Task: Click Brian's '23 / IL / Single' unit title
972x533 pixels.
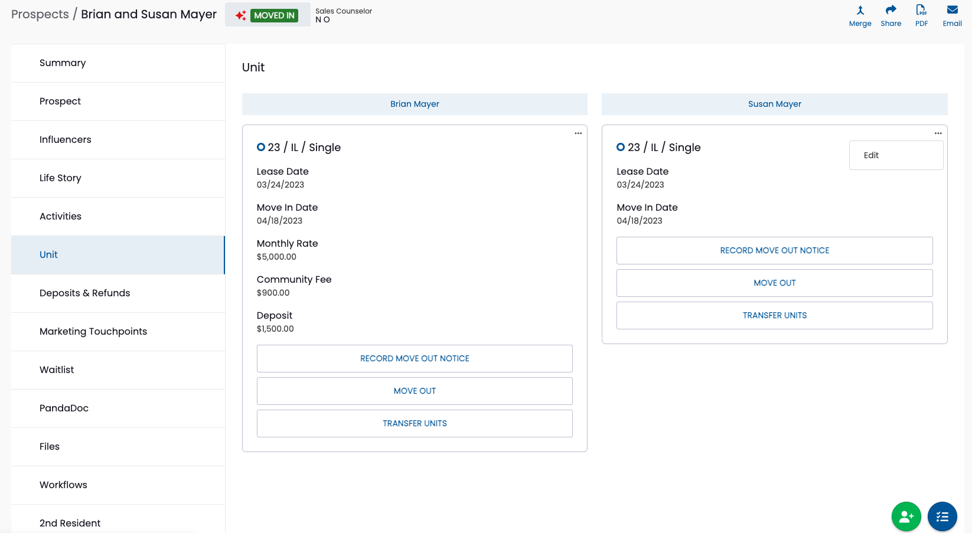Action: click(x=304, y=148)
